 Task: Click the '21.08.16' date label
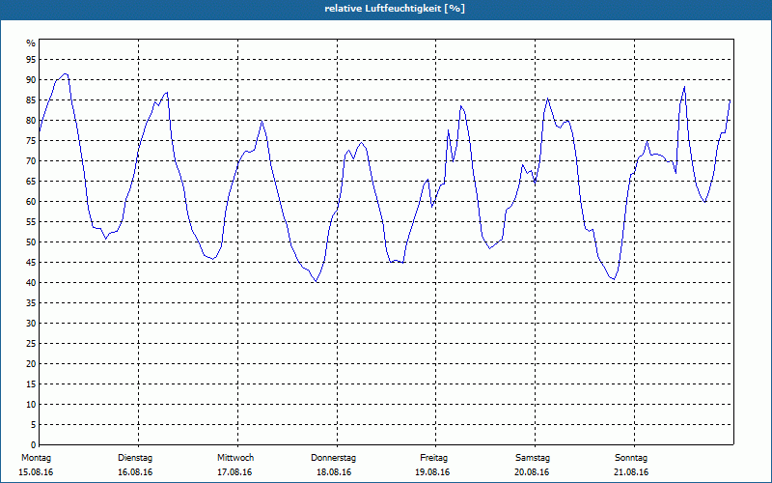(x=631, y=472)
